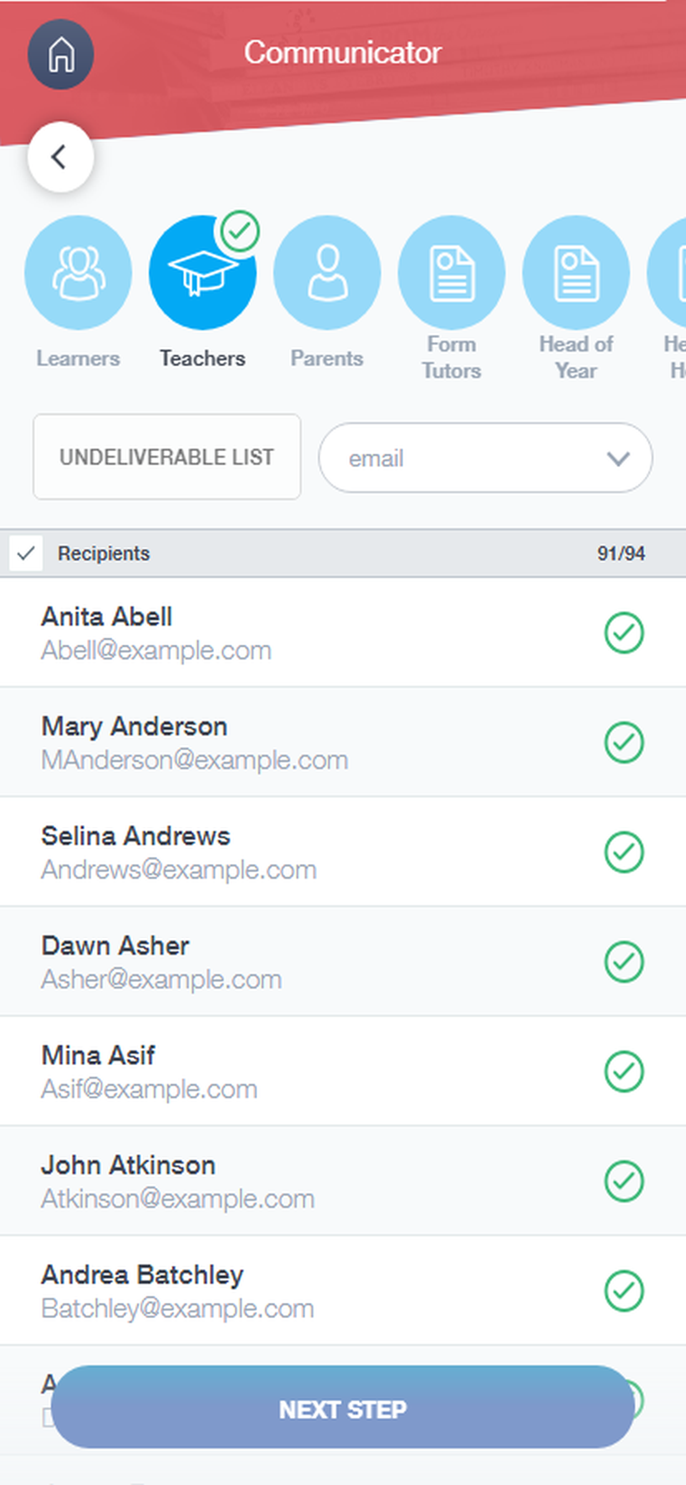Click green checkmark badge on Teachers
The height and width of the screenshot is (1485, 686).
click(239, 231)
